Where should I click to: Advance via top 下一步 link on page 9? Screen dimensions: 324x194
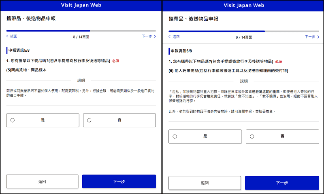[312, 37]
